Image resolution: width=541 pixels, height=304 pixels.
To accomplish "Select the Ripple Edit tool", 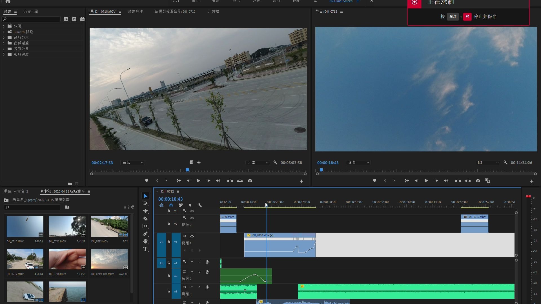I will pyautogui.click(x=145, y=211).
